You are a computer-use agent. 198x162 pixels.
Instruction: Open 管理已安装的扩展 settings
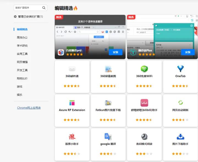[x=28, y=17]
